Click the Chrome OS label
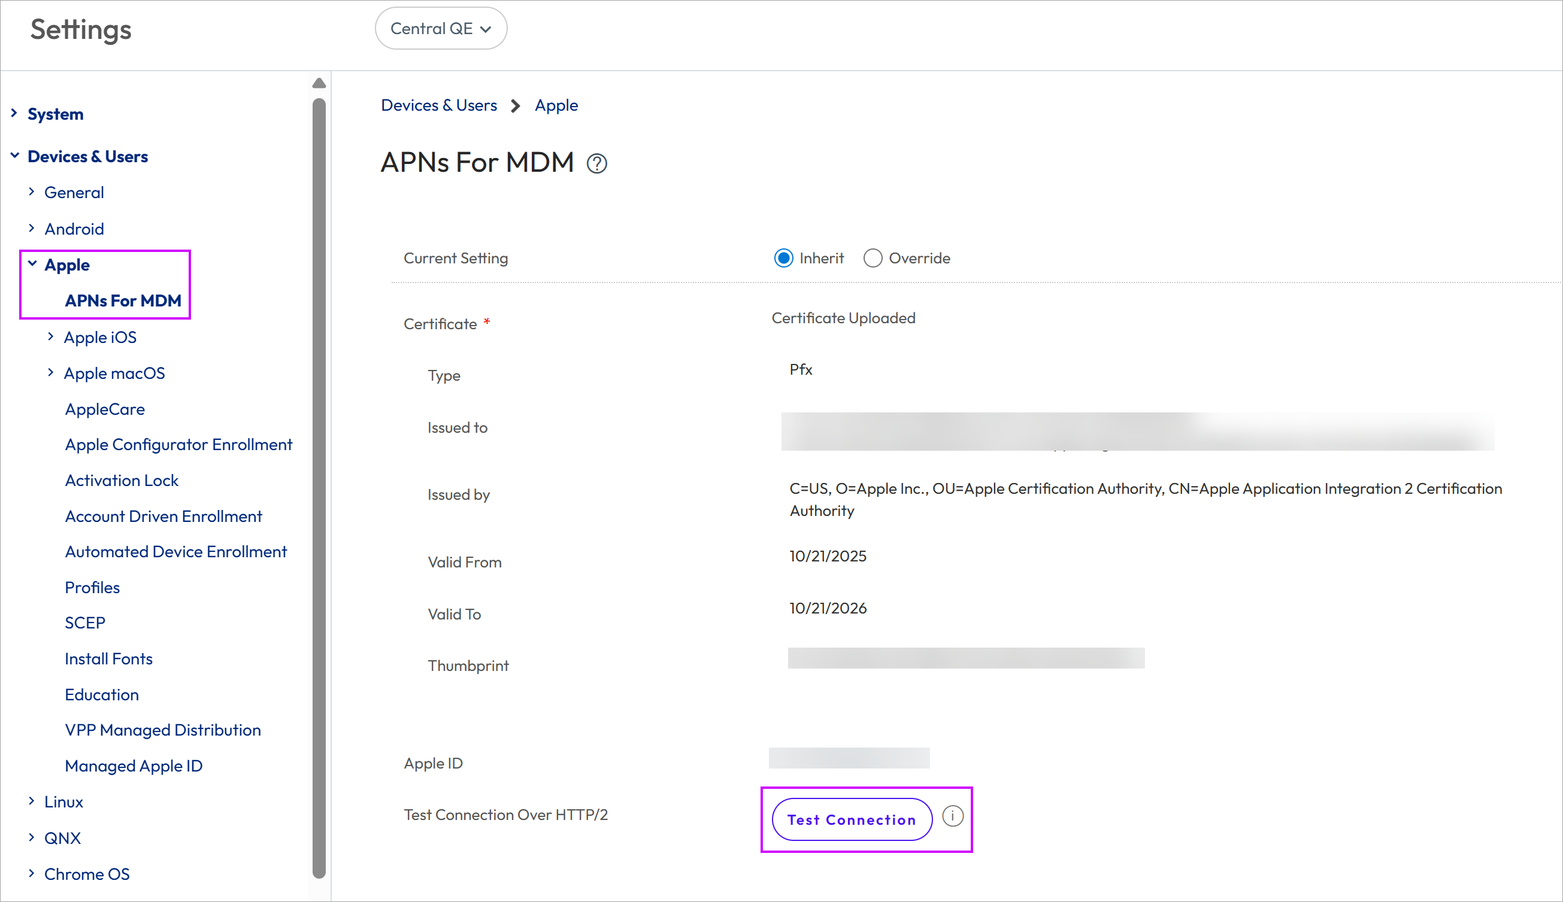Image resolution: width=1563 pixels, height=902 pixels. pyautogui.click(x=87, y=874)
